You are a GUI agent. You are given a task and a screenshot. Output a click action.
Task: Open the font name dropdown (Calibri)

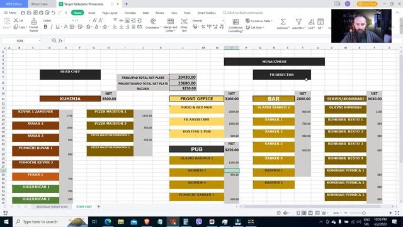point(73,20)
